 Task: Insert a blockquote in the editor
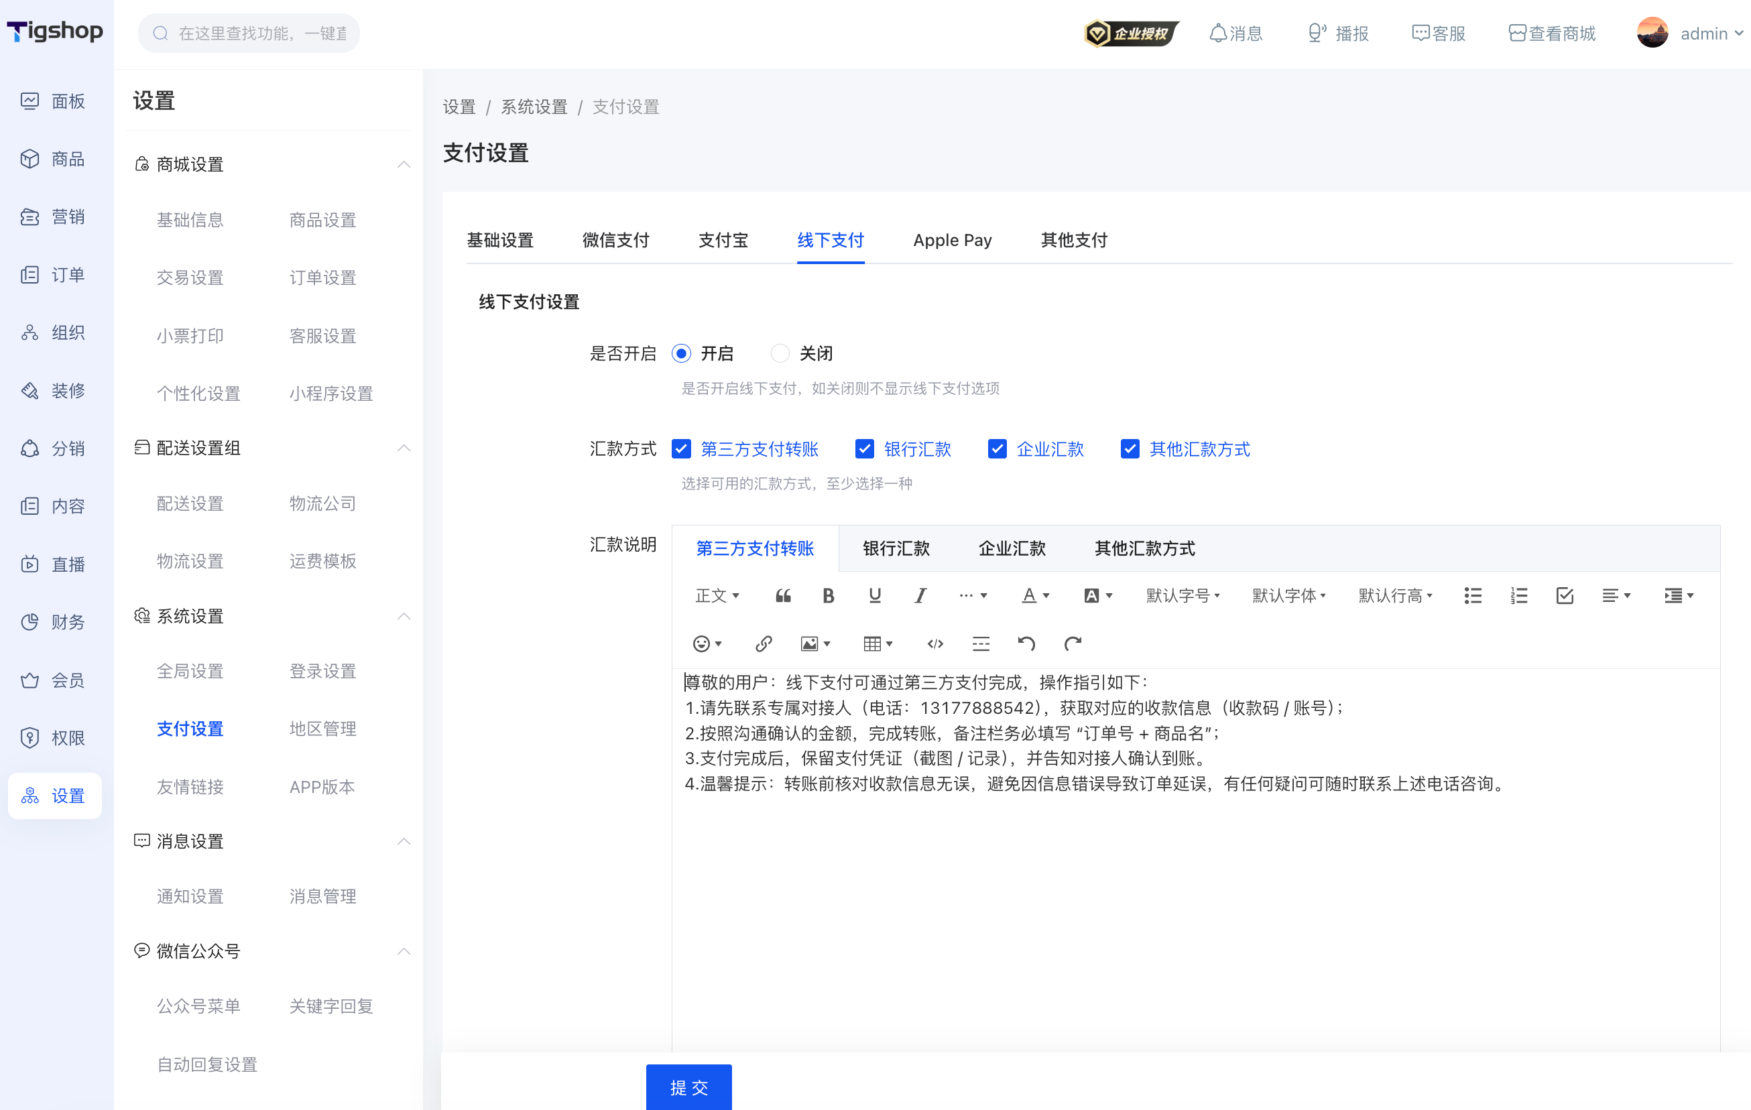click(782, 596)
